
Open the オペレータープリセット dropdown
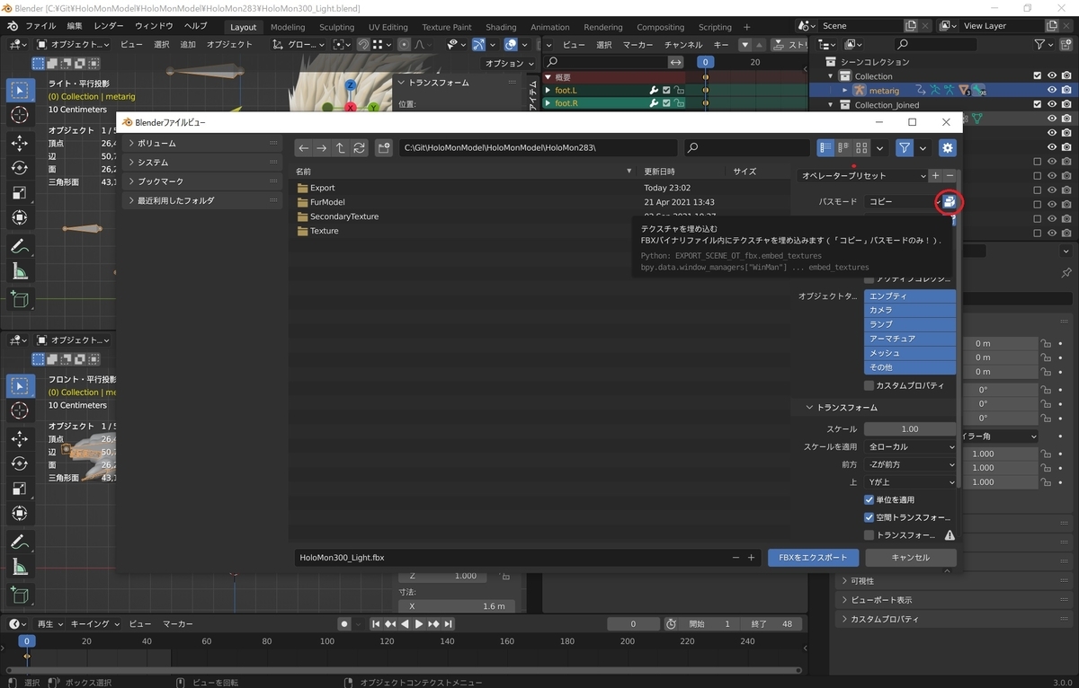[x=862, y=176]
